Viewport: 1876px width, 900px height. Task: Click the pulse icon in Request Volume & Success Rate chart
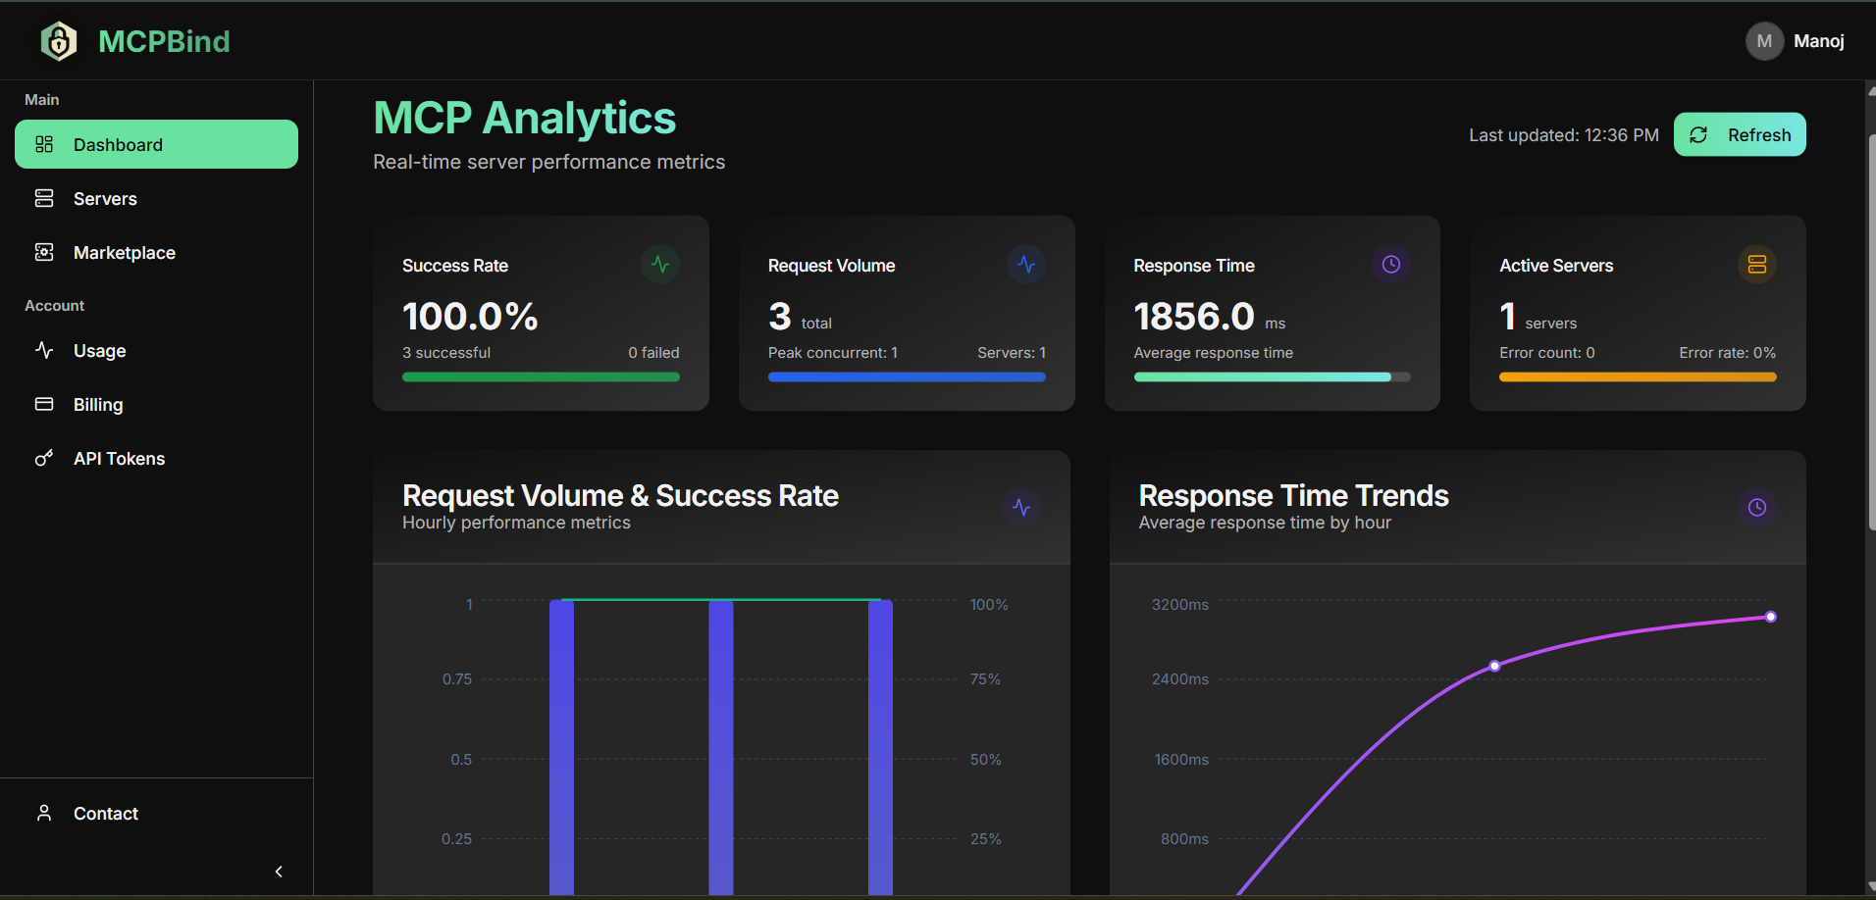[1021, 507]
